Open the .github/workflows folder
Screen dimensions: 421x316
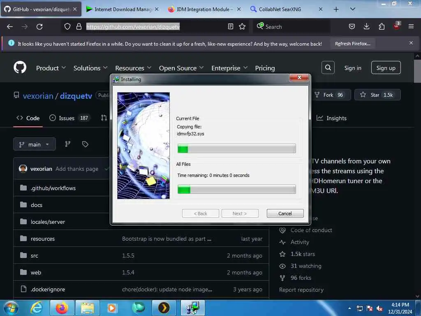(53, 188)
